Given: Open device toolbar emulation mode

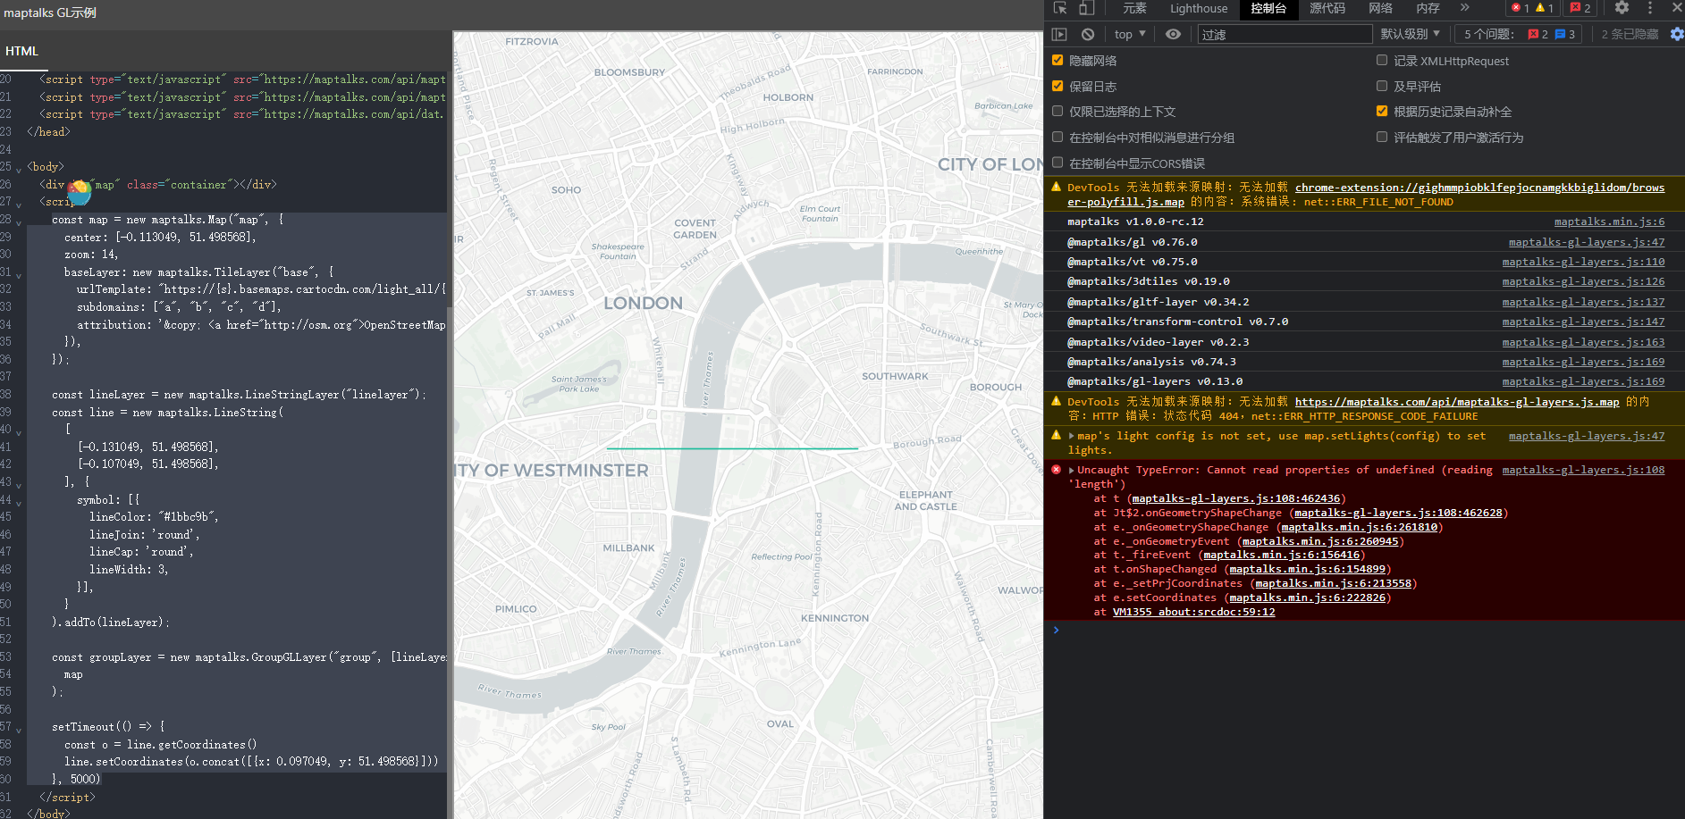Looking at the screenshot, I should coord(1085,8).
